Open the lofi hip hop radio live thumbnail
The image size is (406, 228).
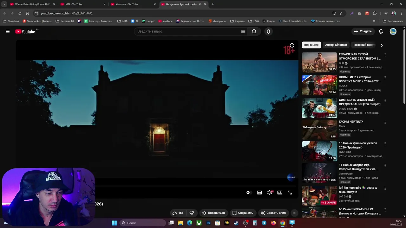(x=319, y=196)
